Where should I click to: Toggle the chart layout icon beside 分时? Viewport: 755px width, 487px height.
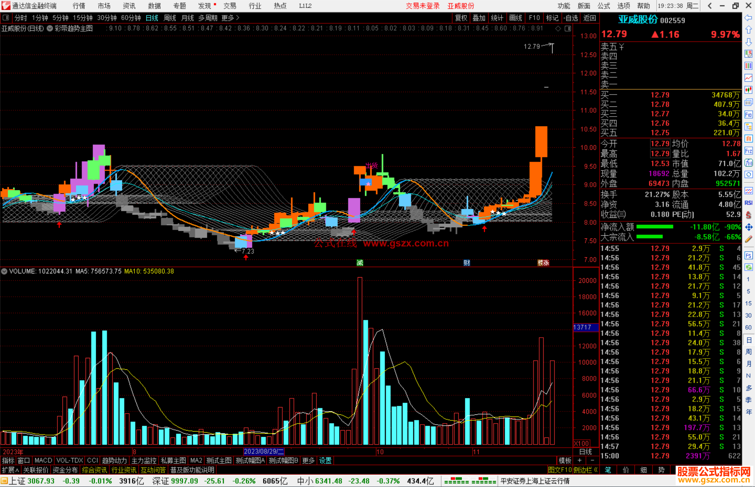[6, 17]
